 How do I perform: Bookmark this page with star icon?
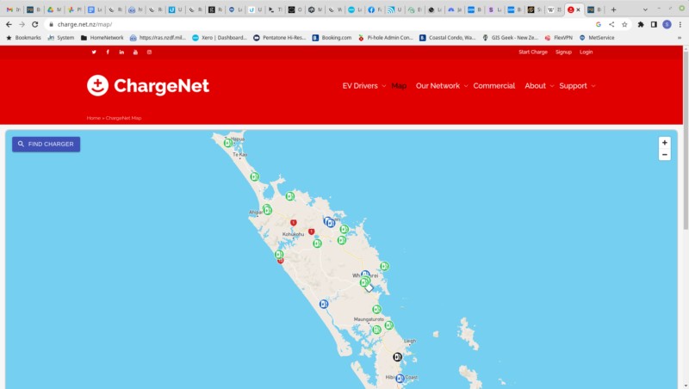[x=624, y=24]
